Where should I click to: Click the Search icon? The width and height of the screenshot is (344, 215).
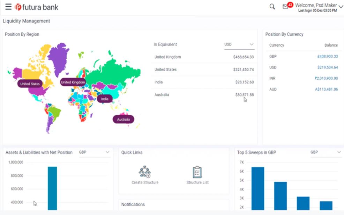coord(272,7)
